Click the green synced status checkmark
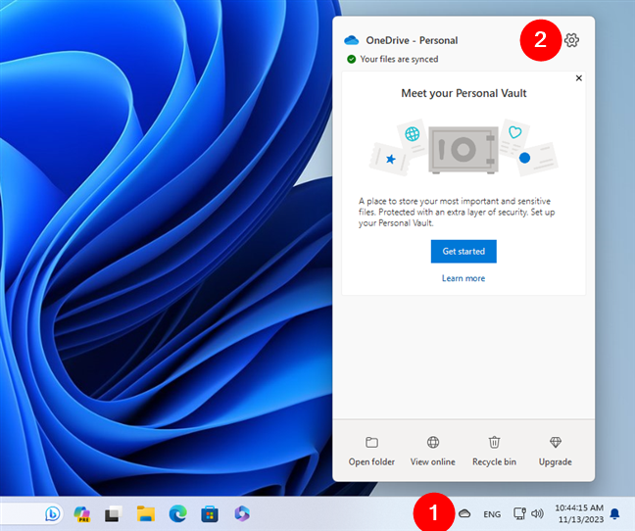635x531 pixels. 351,59
